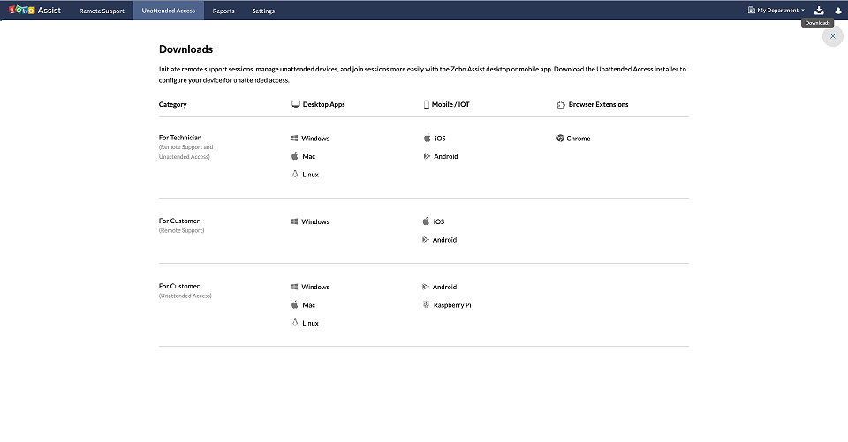Get the Technician iOS mobile app
This screenshot has width=848, height=442.
[x=439, y=139]
